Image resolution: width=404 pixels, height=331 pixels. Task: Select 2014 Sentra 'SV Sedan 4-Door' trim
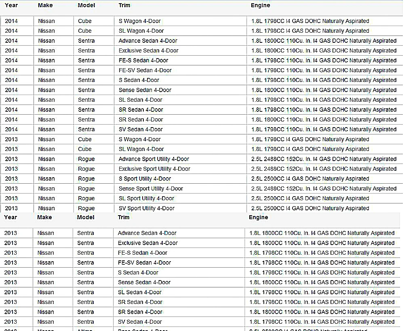(x=141, y=130)
